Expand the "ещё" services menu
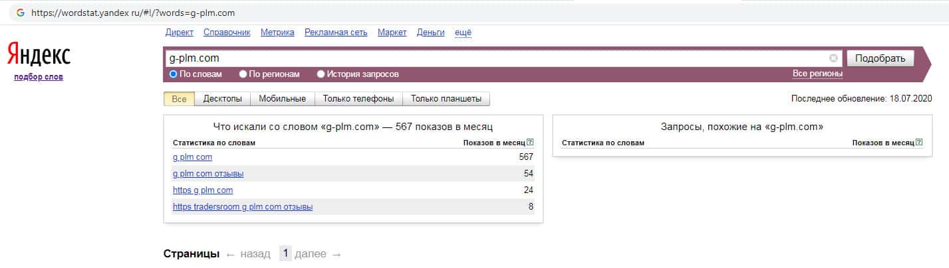Image resolution: width=949 pixels, height=268 pixels. tap(463, 33)
